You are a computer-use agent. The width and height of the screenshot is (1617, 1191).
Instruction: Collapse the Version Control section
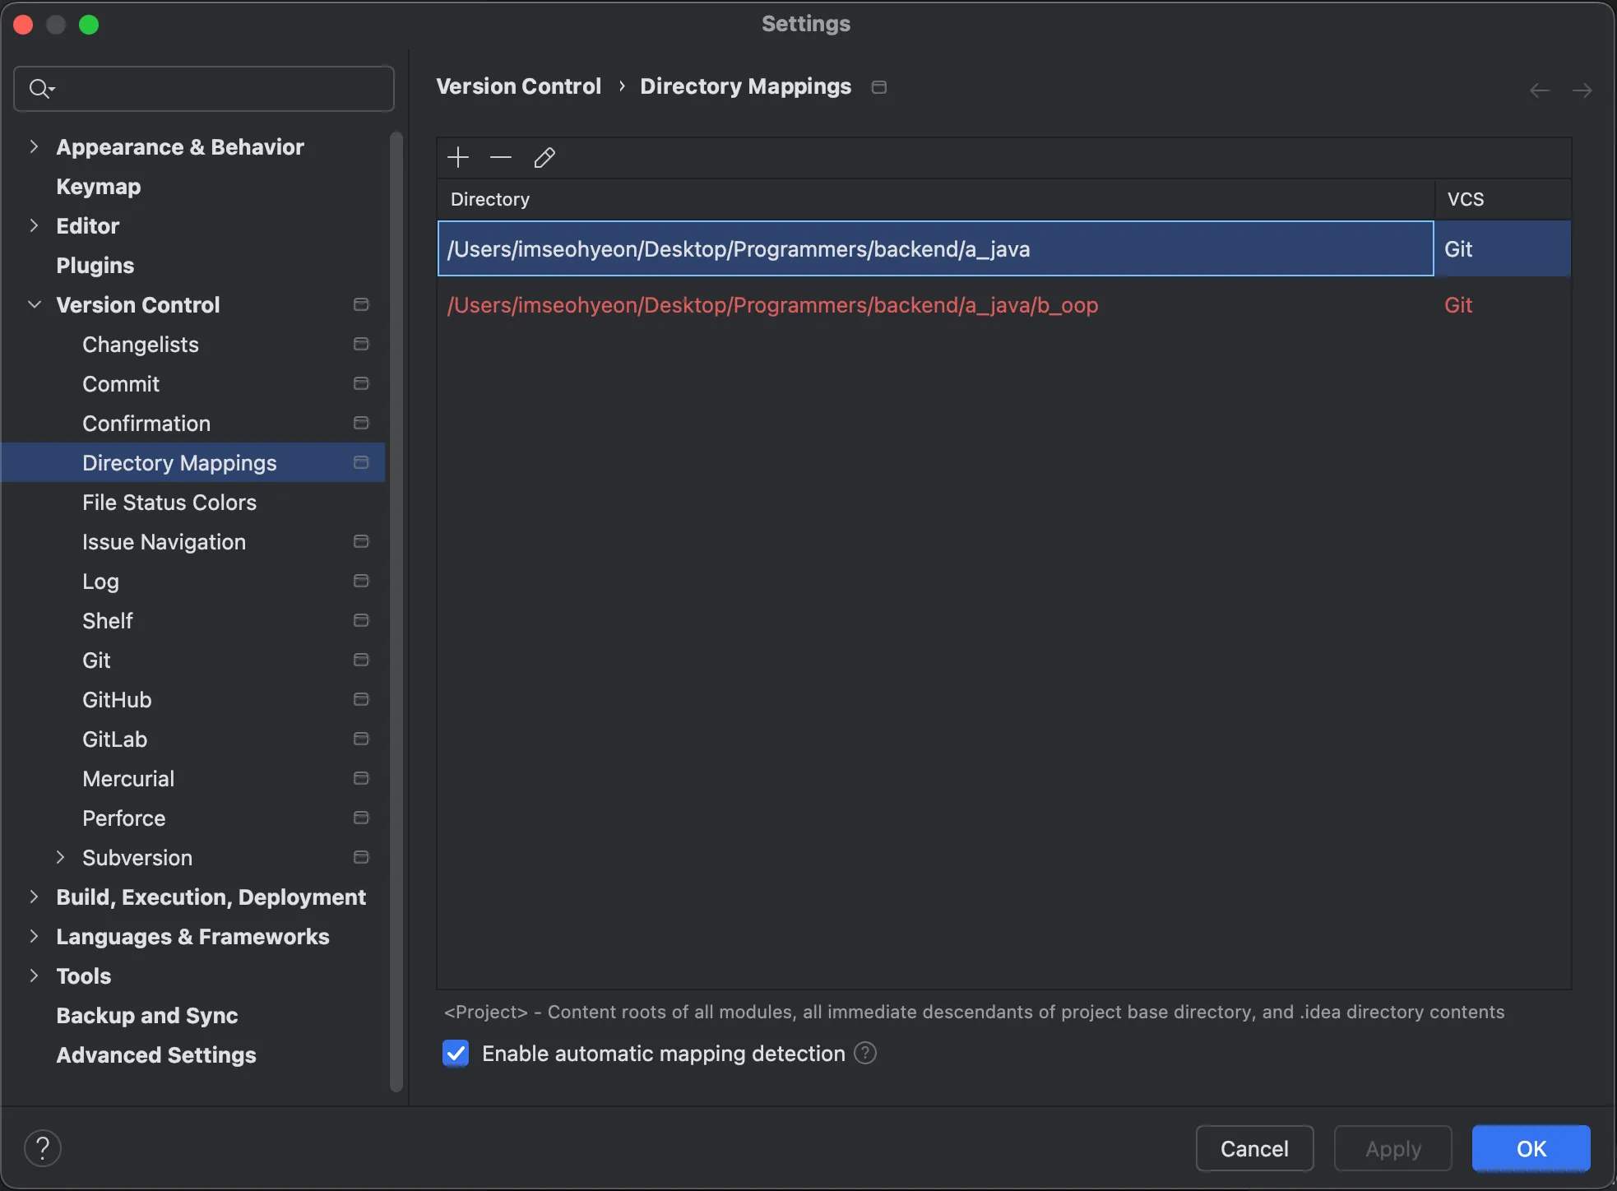coord(34,304)
